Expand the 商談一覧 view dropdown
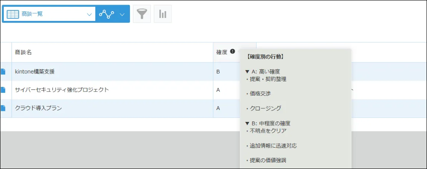This screenshot has width=427, height=169. [x=89, y=15]
